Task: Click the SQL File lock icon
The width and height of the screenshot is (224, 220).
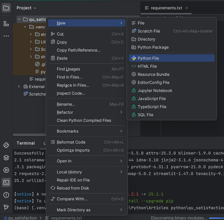Action: pos(134,115)
